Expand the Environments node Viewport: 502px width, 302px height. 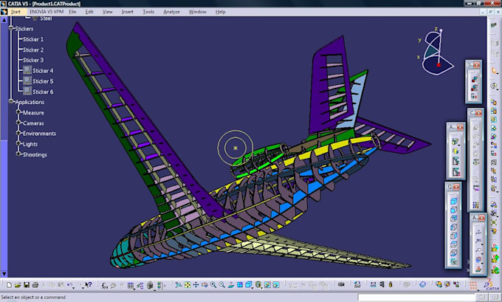18,133
